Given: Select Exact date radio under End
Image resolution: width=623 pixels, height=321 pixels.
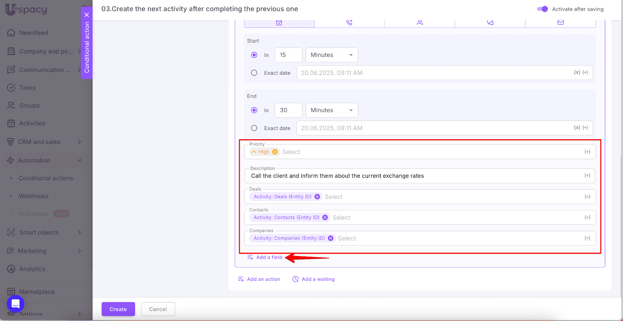Looking at the screenshot, I should (254, 128).
